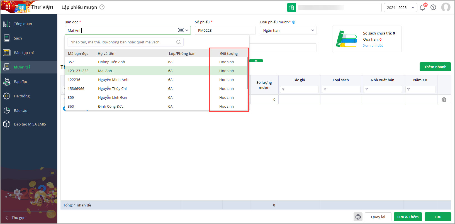Click the user avatar icon
The image size is (455, 224).
446,8
